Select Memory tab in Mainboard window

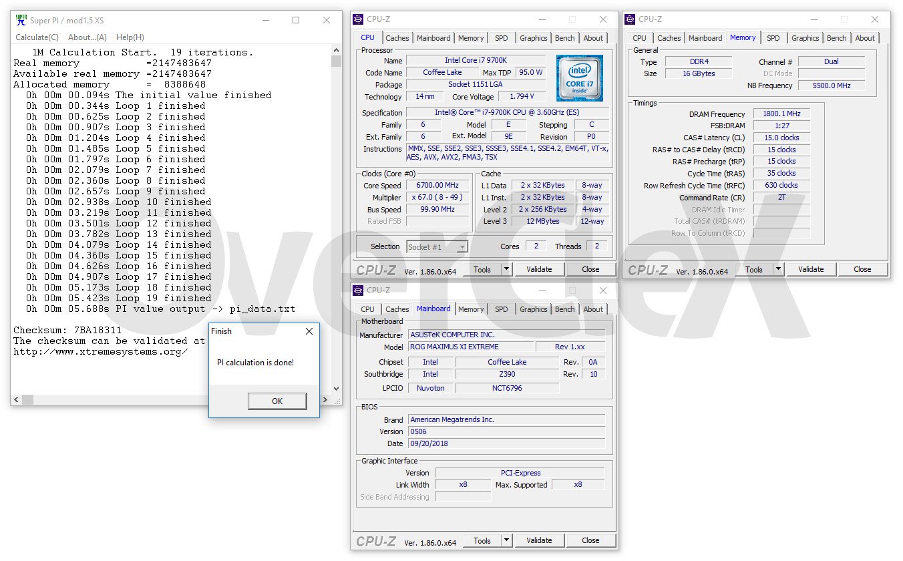click(x=471, y=309)
